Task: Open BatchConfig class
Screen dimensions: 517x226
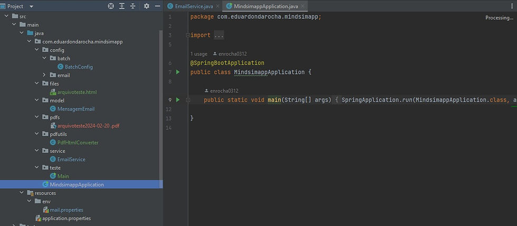Action: [79, 67]
